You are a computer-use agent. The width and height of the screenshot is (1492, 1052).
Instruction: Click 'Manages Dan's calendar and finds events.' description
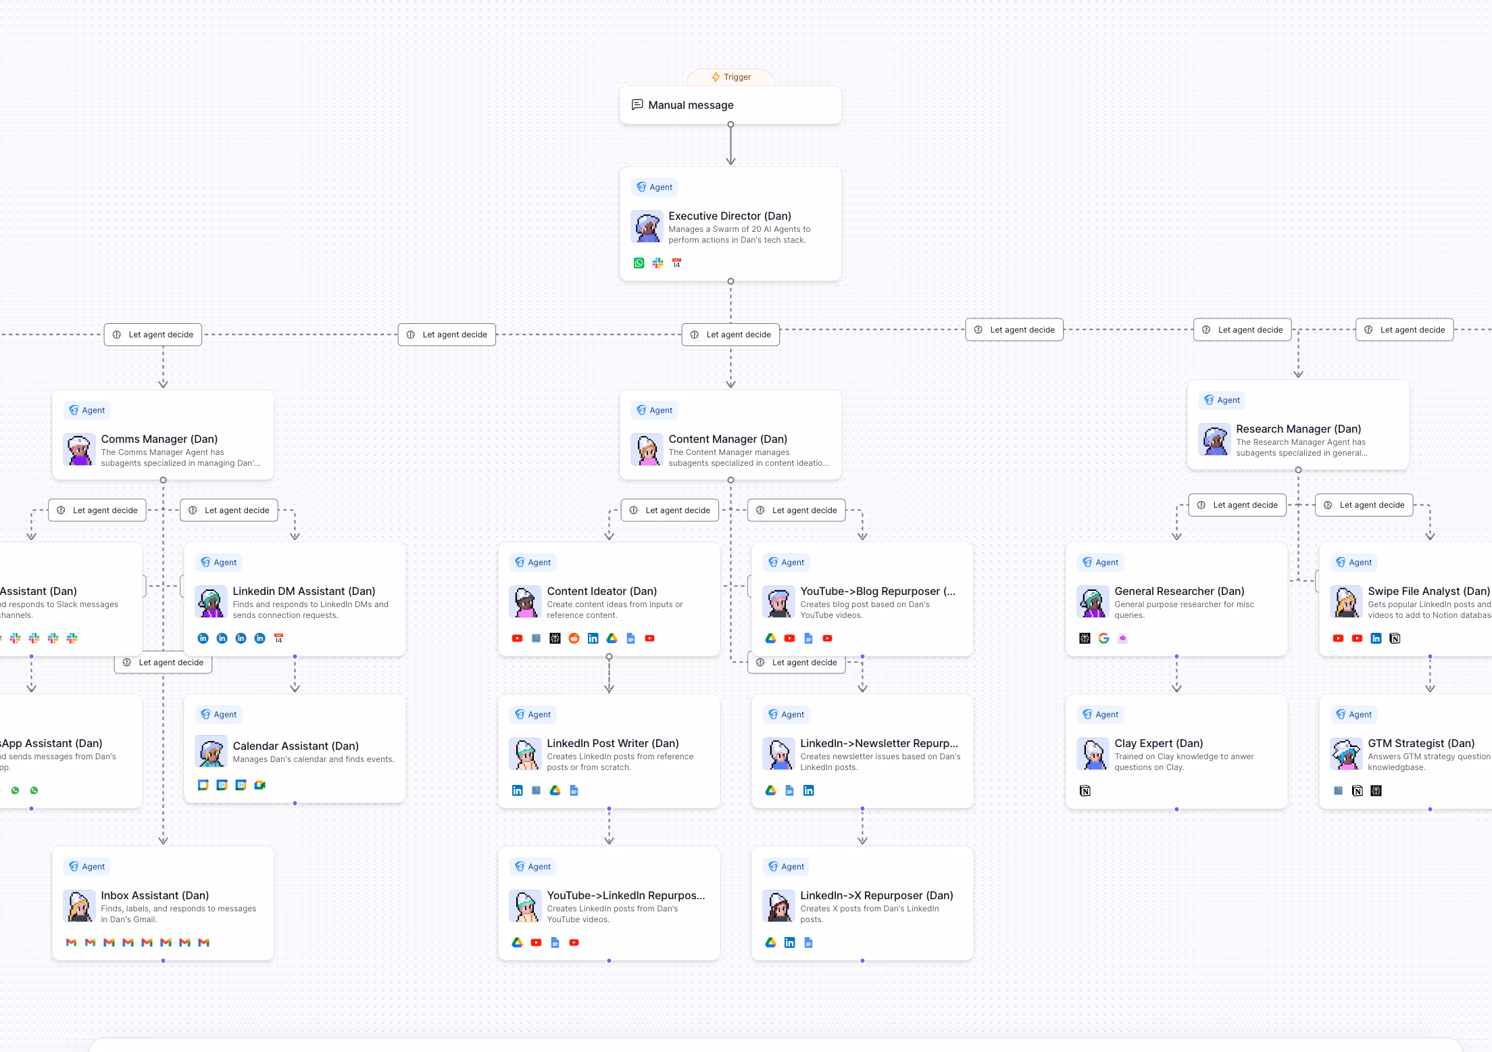314,759
